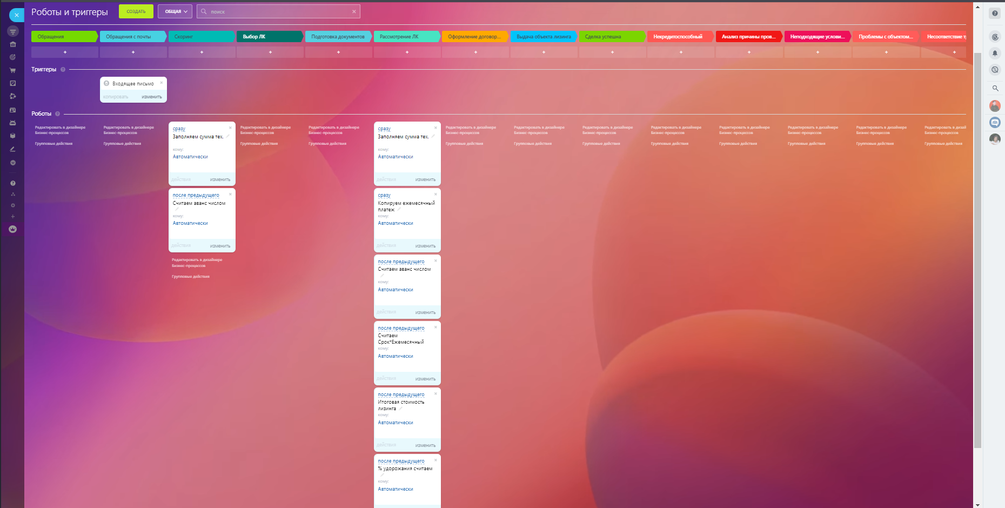Select the Подготовка документов stage

[338, 37]
